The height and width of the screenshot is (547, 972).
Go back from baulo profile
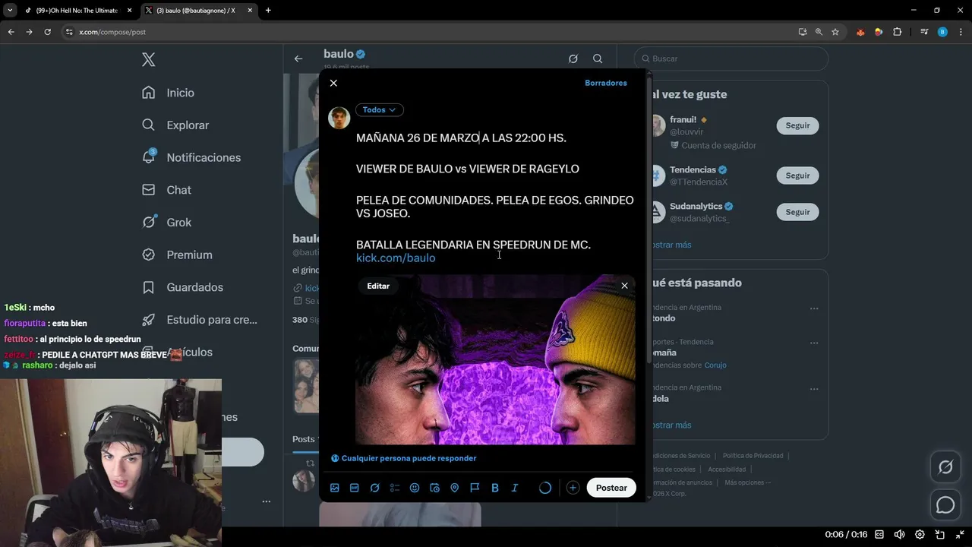(298, 58)
